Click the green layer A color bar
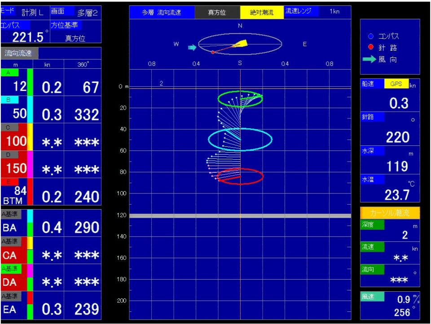Image resolution: width=431 pixels, height=324 pixels. (30, 82)
